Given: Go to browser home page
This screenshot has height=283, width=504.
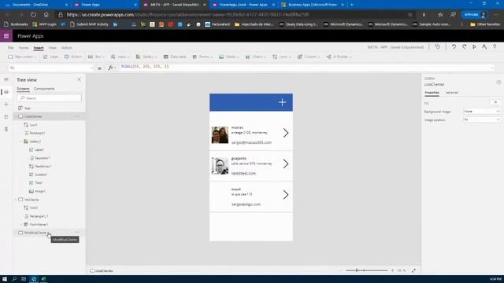Looking at the screenshot, I should click(46, 14).
